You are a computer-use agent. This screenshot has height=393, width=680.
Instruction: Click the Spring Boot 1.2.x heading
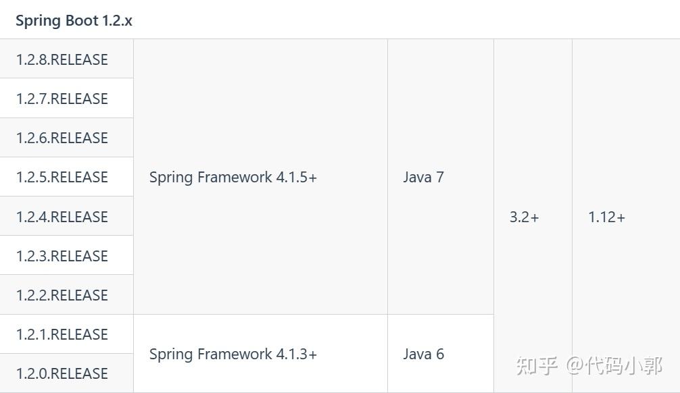click(x=74, y=21)
